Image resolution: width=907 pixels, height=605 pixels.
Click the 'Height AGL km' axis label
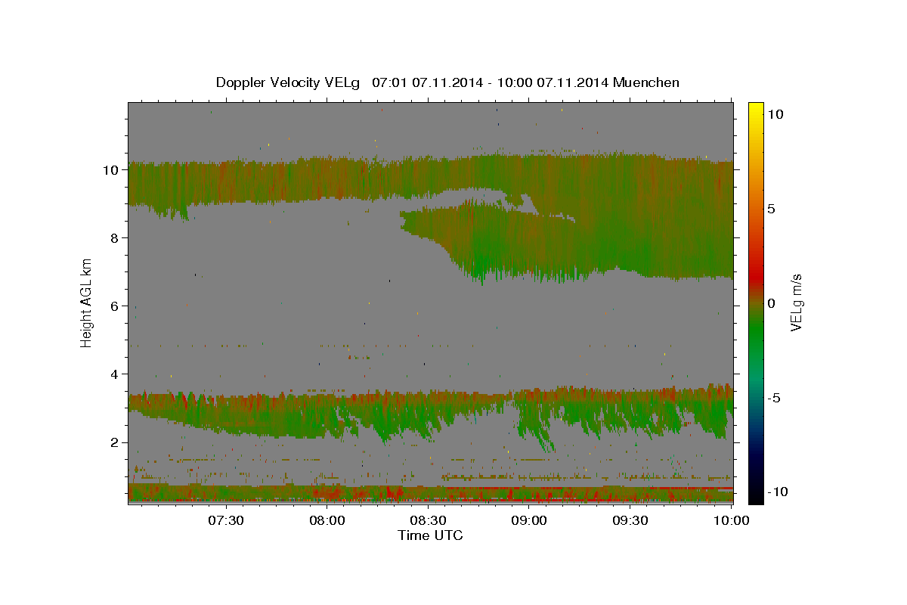[x=87, y=302]
